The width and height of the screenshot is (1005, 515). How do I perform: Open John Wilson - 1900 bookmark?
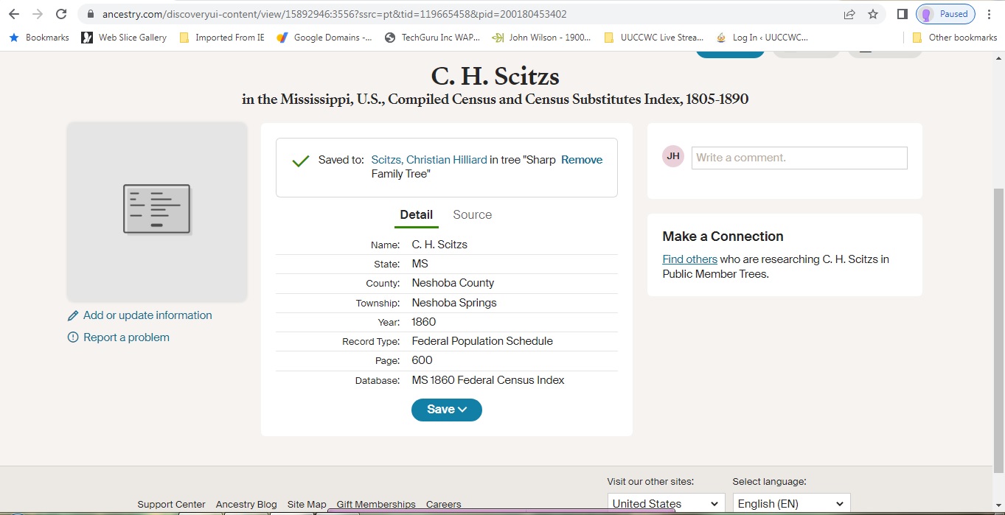coord(541,38)
